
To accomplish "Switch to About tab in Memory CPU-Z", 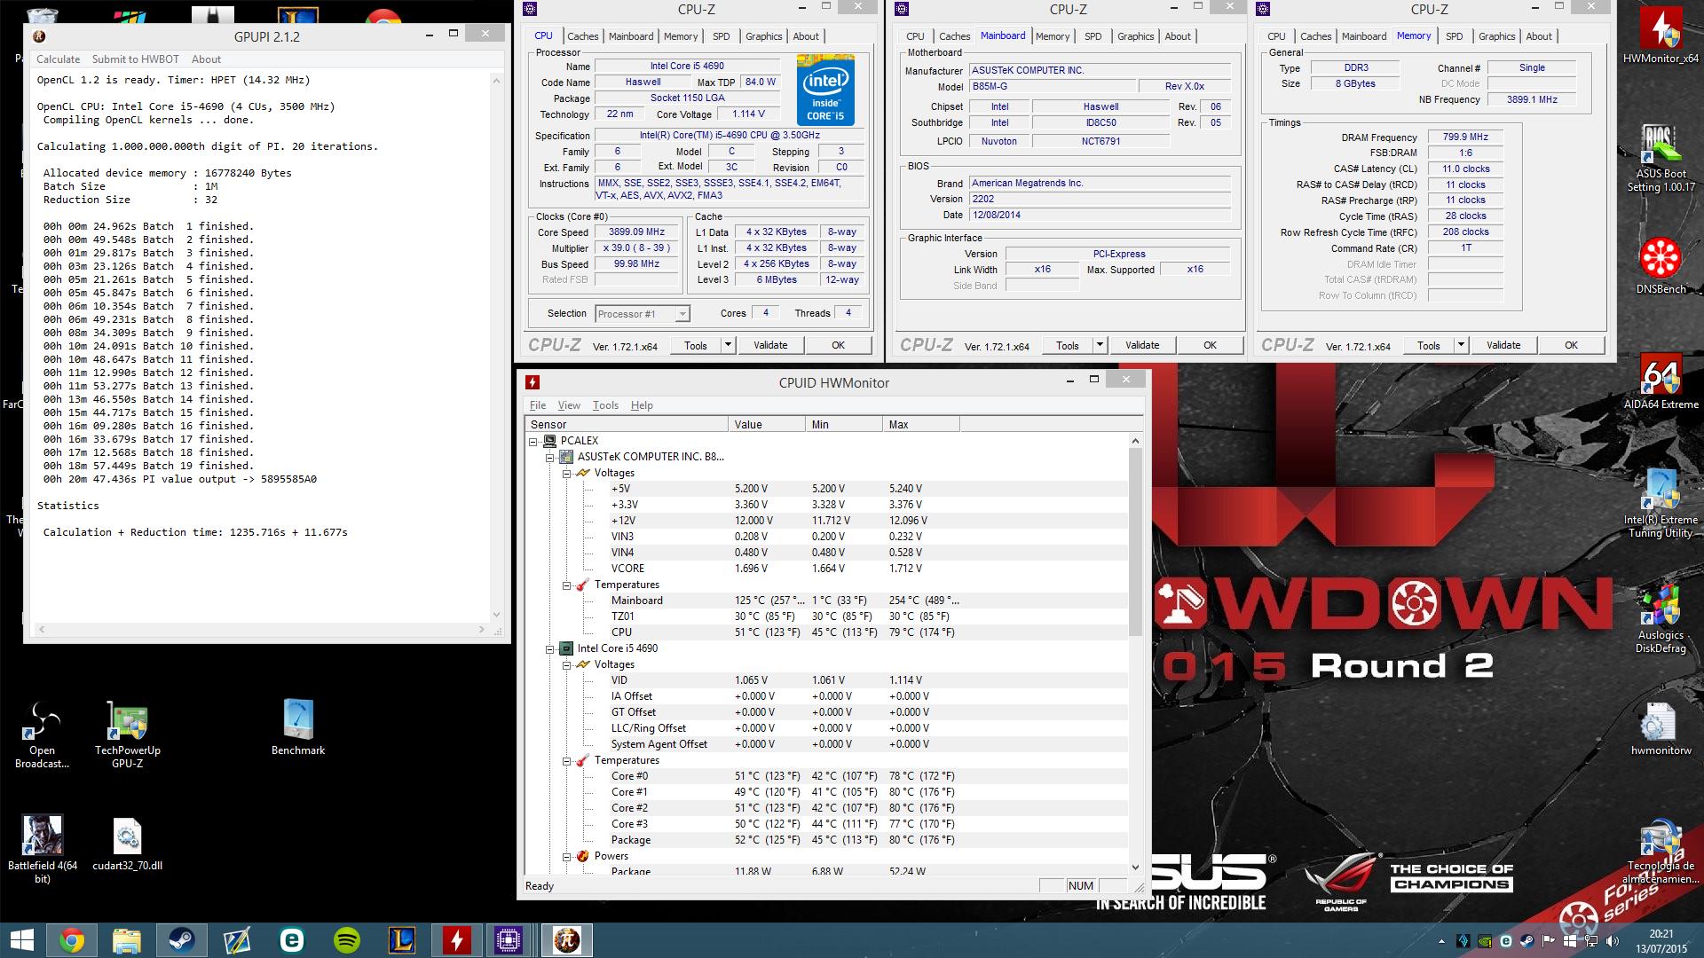I will pyautogui.click(x=1539, y=36).
